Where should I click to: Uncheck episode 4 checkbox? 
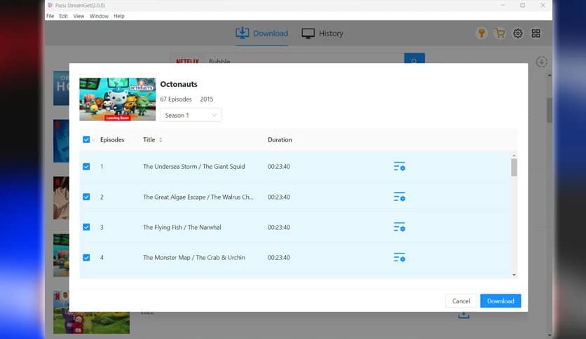coord(86,258)
